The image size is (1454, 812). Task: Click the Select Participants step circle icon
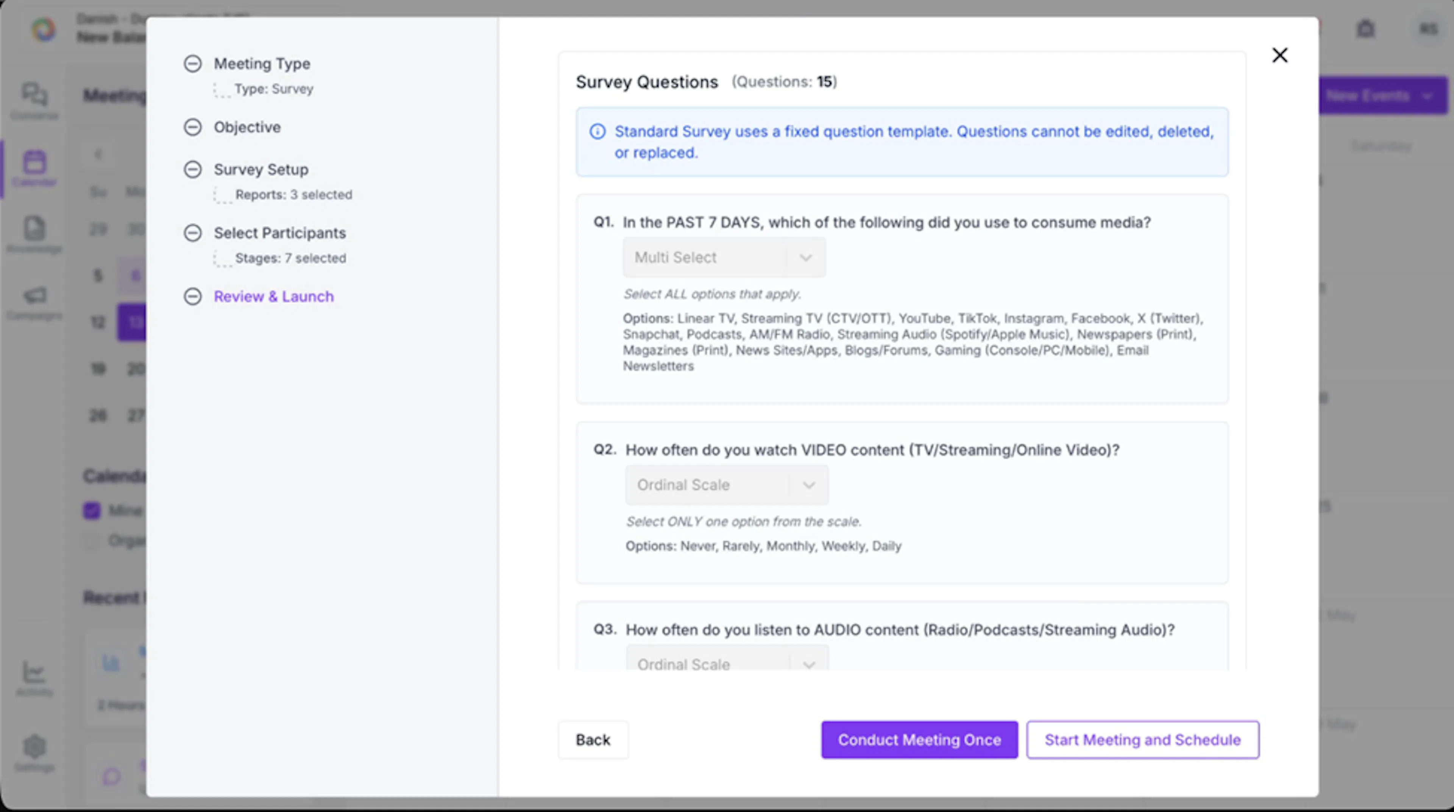[x=192, y=233]
